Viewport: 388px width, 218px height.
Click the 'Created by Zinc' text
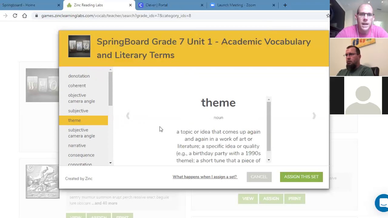(79, 179)
